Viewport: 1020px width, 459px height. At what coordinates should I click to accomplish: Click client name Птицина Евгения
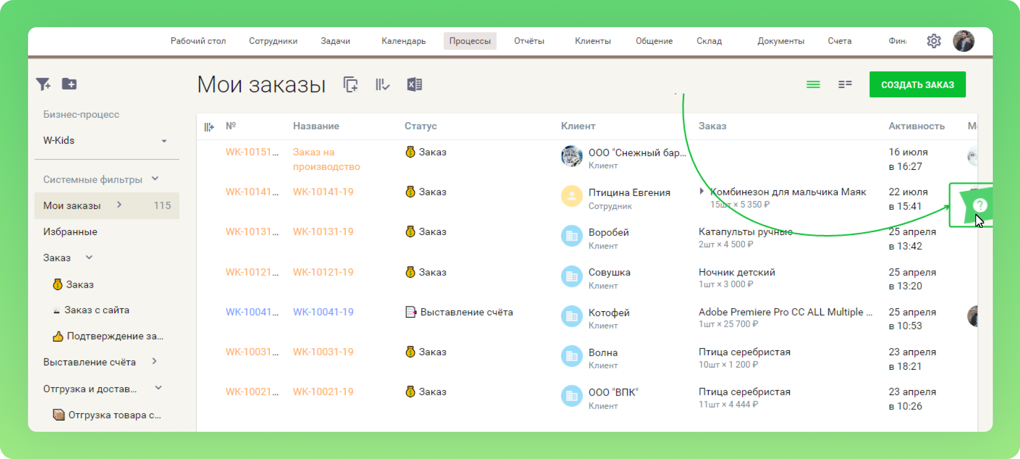[629, 193]
